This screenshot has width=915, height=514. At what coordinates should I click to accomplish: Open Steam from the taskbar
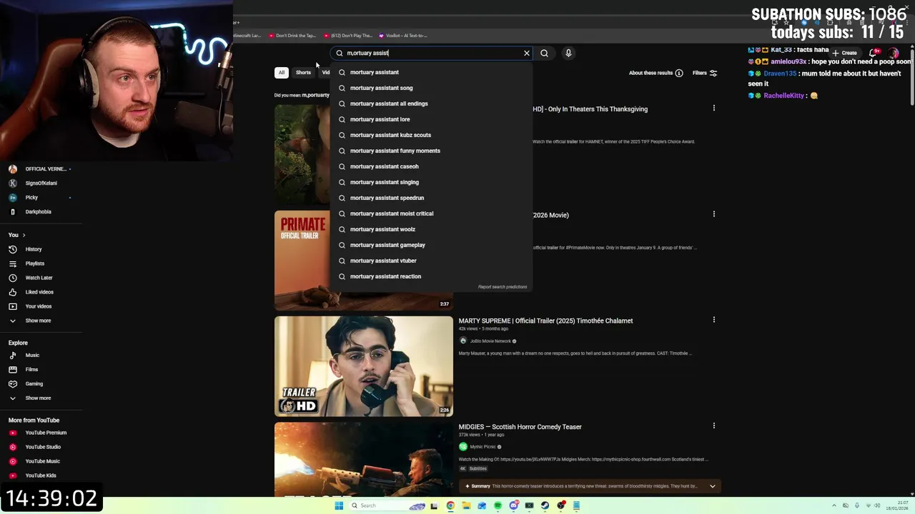(x=545, y=505)
